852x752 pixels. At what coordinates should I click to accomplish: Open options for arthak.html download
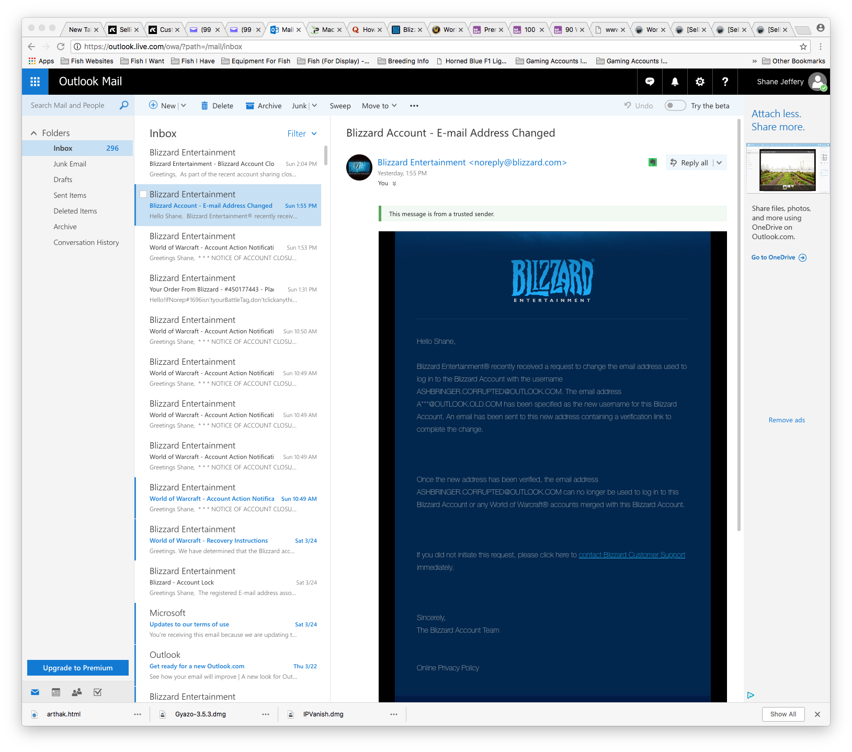[138, 714]
